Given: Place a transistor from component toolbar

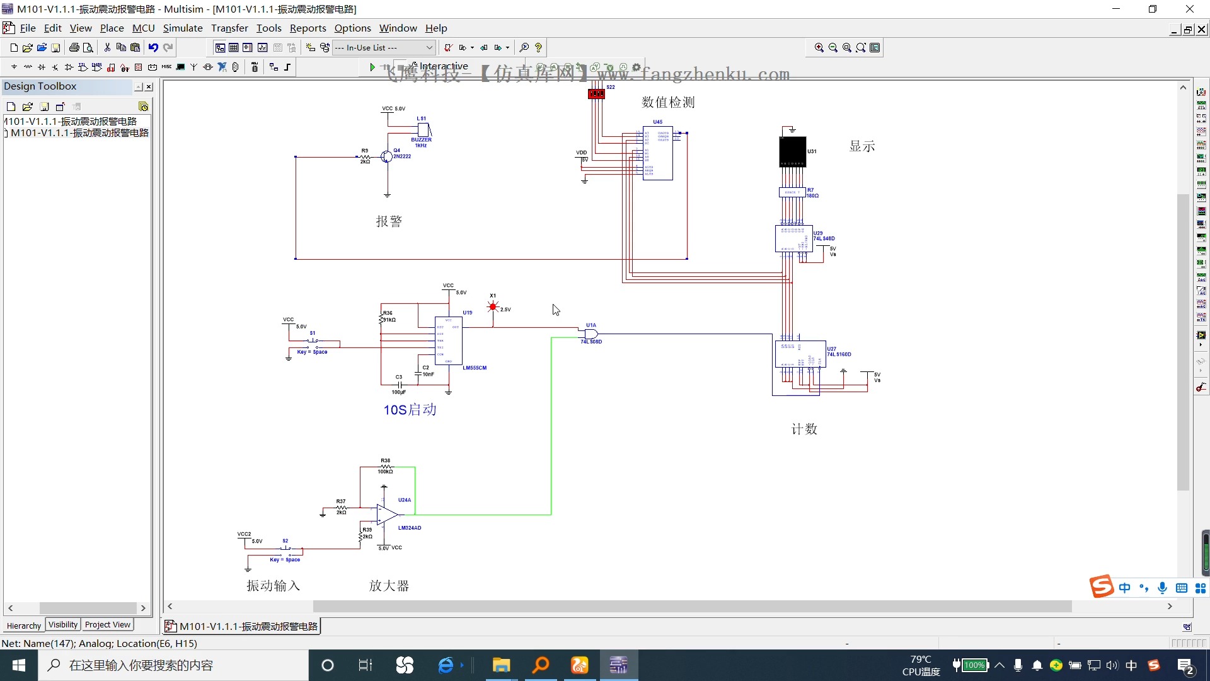Looking at the screenshot, I should 55,67.
